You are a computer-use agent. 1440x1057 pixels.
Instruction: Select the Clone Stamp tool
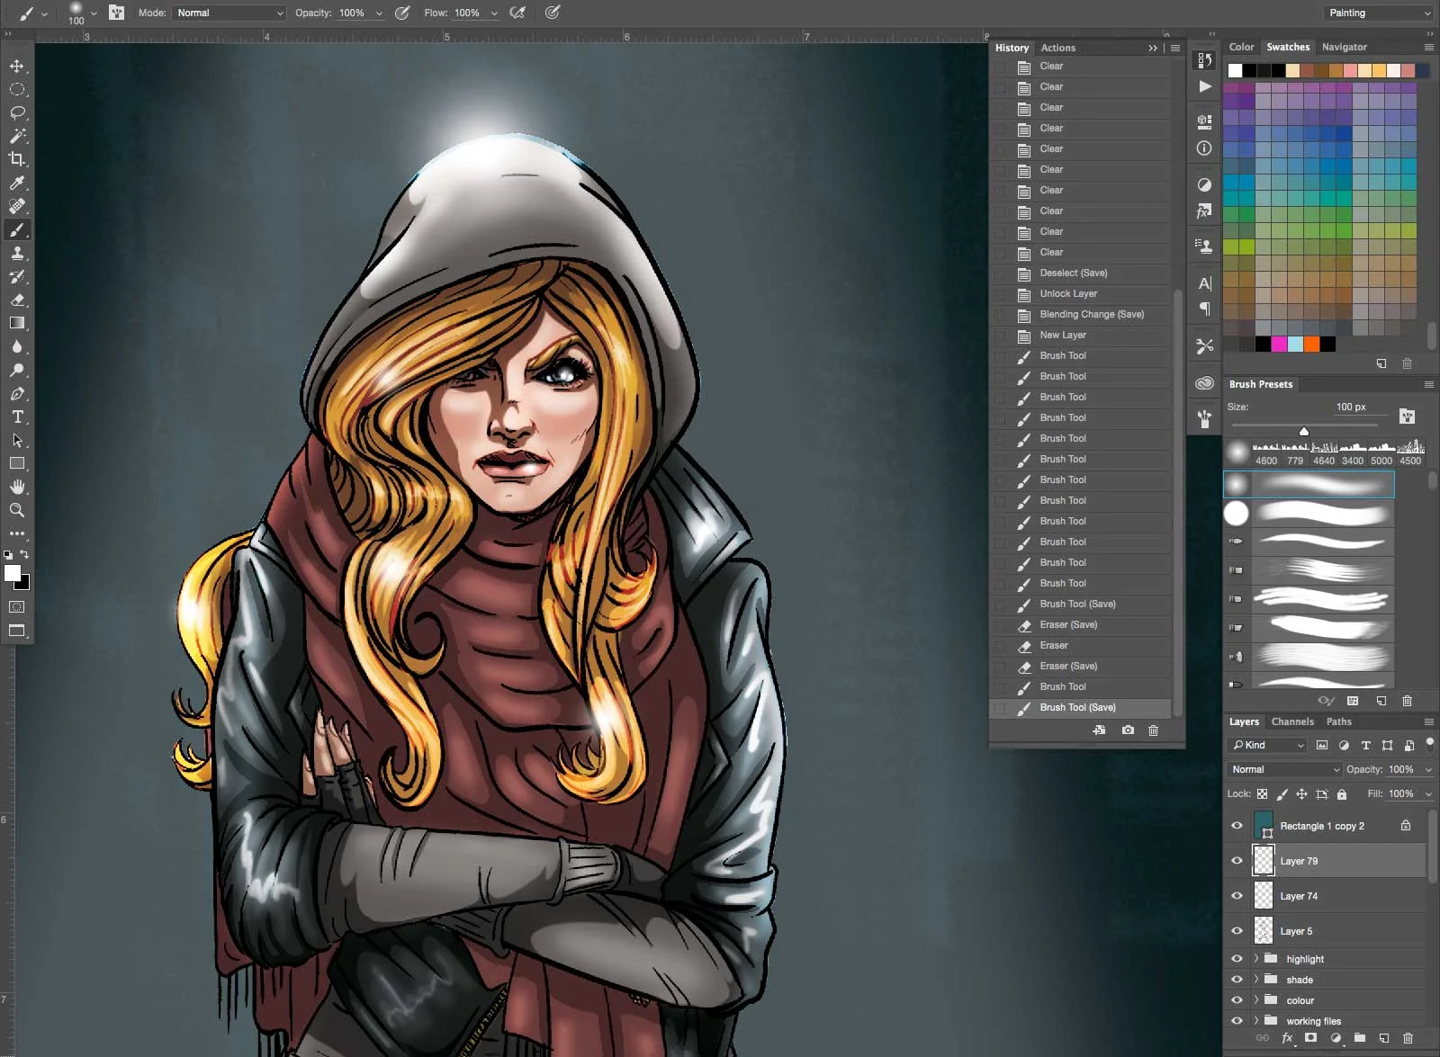point(17,253)
